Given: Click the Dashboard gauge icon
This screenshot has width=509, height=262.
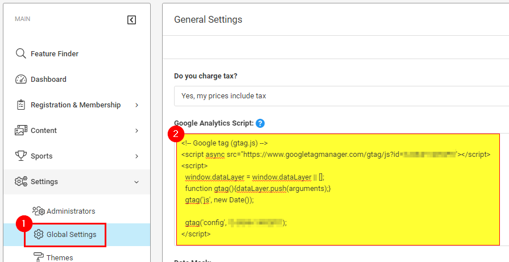Looking at the screenshot, I should pyautogui.click(x=21, y=79).
